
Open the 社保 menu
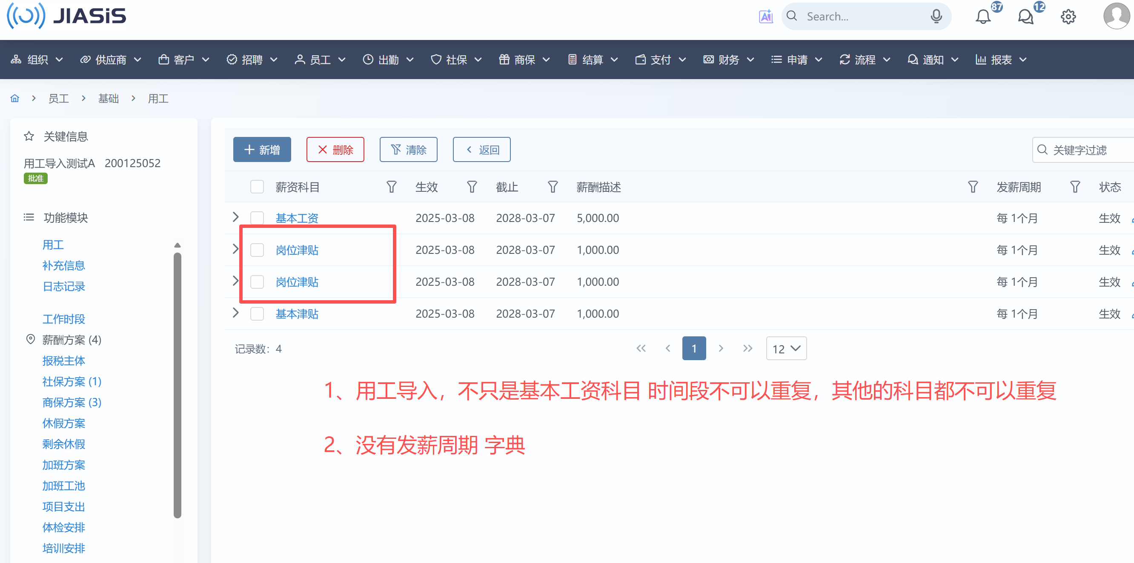(x=455, y=60)
